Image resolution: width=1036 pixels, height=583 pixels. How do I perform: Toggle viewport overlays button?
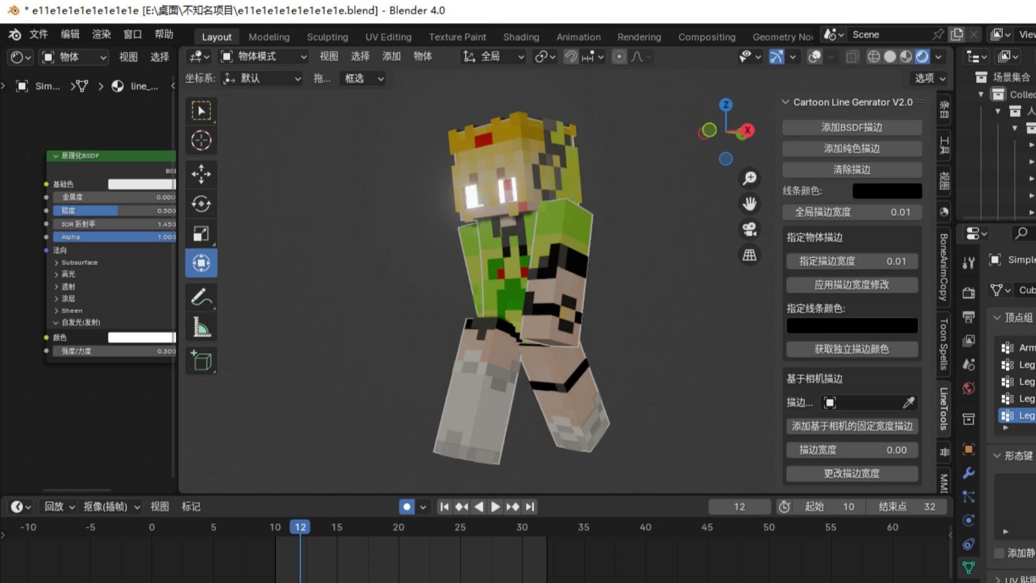tap(815, 57)
